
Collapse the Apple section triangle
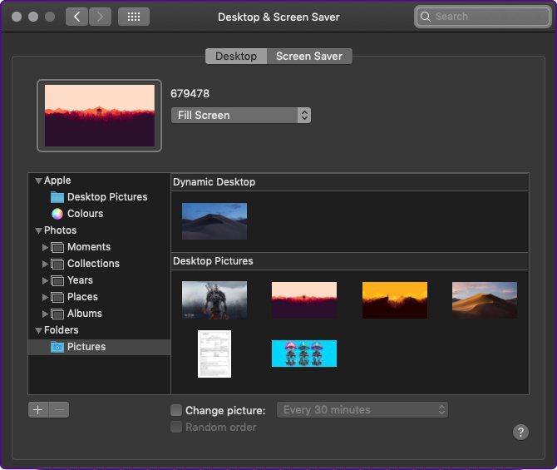[x=39, y=181]
